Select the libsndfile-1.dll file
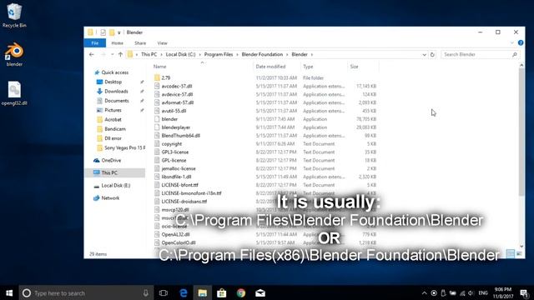Image resolution: width=534 pixels, height=300 pixels. [176, 177]
